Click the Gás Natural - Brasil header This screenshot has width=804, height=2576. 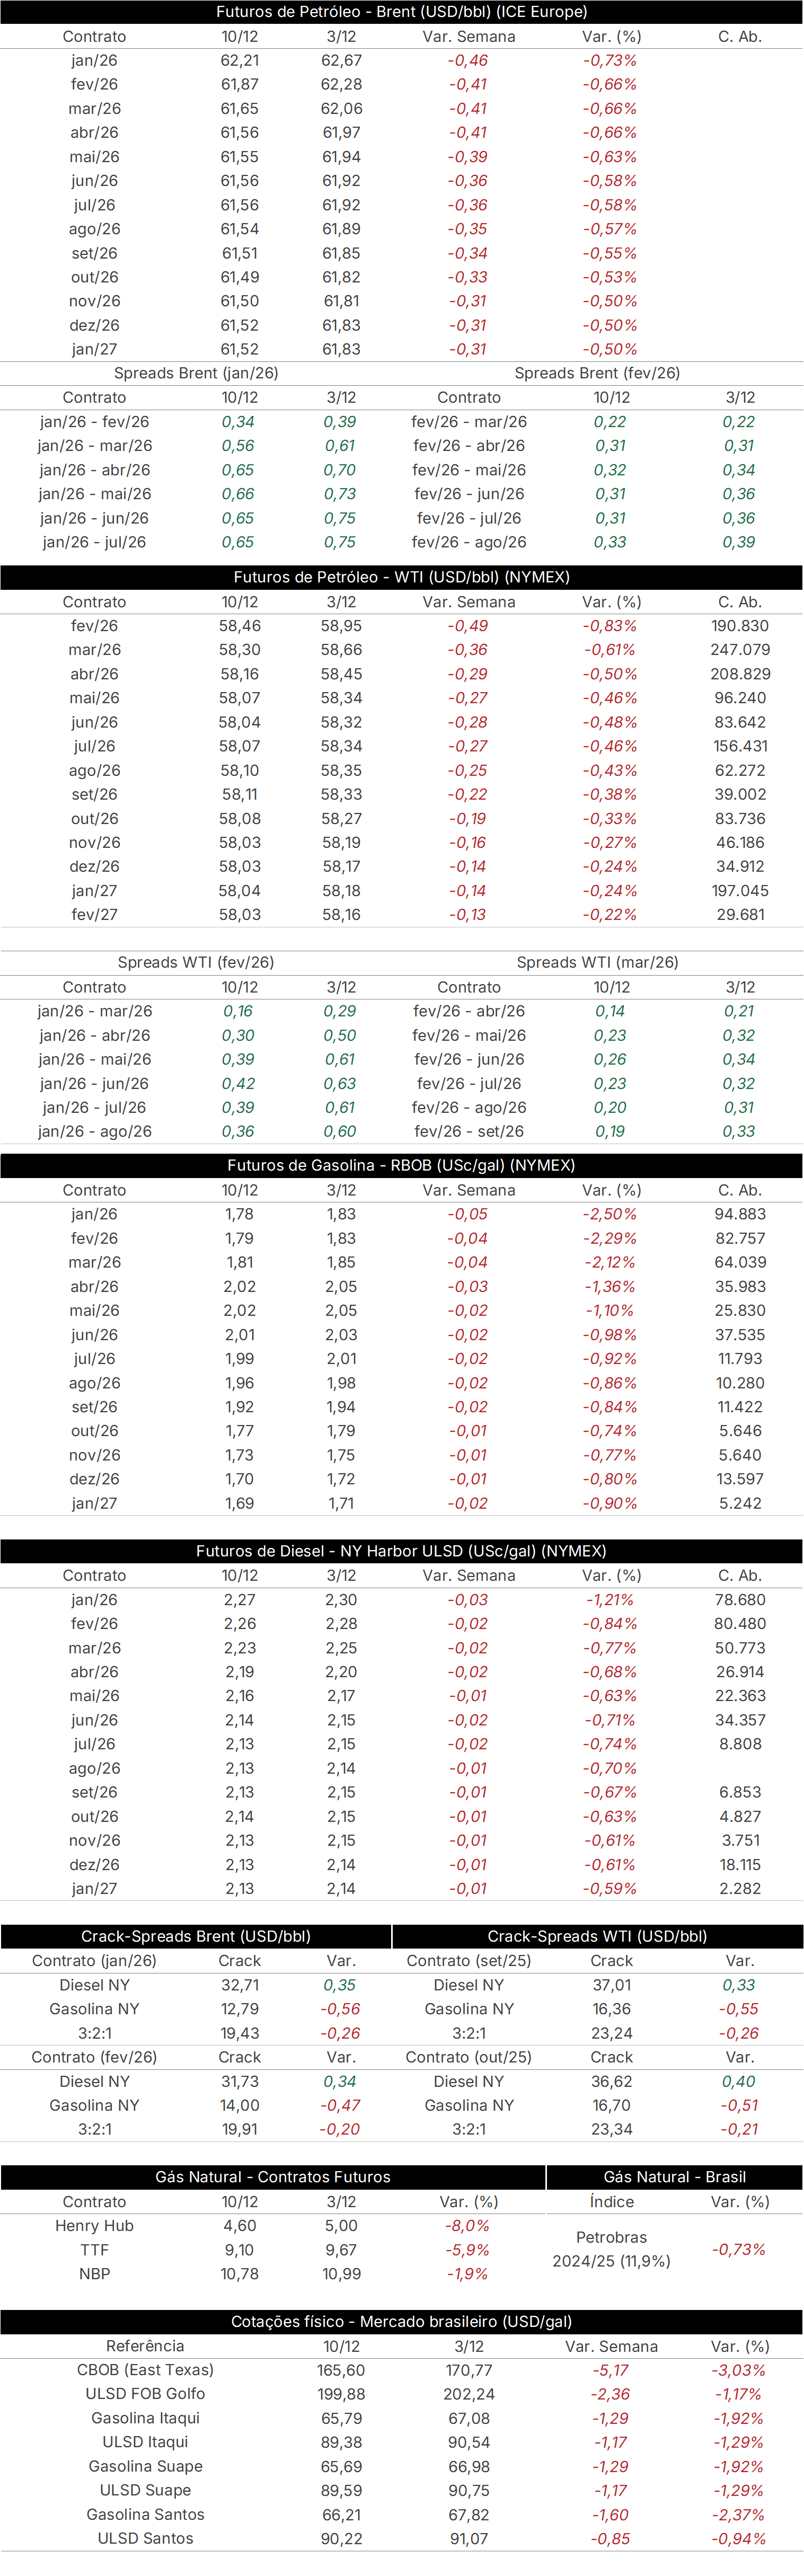[x=675, y=2177]
